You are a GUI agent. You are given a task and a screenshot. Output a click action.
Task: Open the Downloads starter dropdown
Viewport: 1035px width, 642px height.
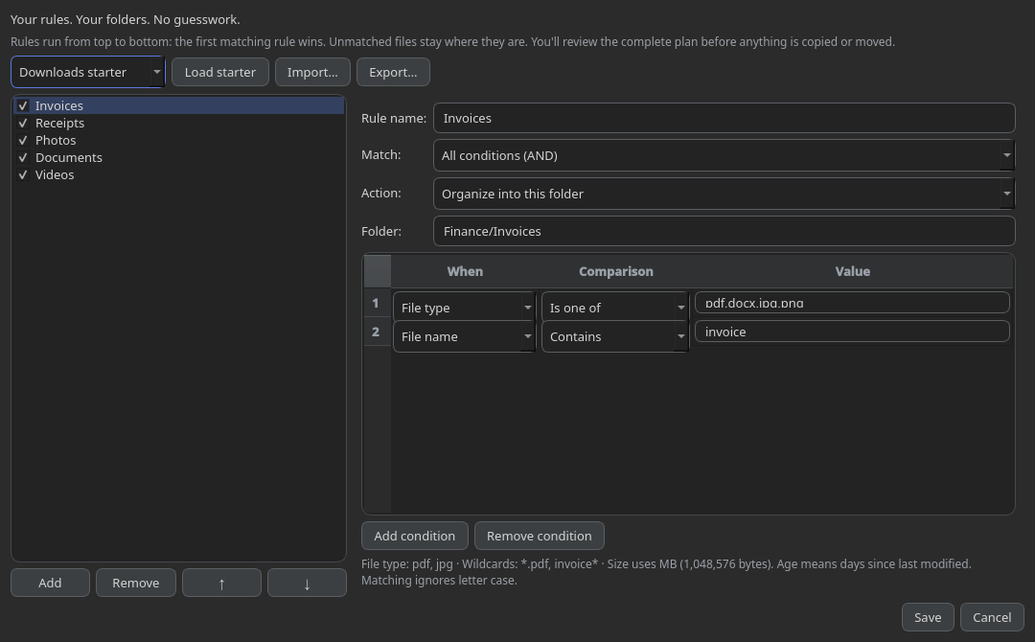pyautogui.click(x=88, y=72)
